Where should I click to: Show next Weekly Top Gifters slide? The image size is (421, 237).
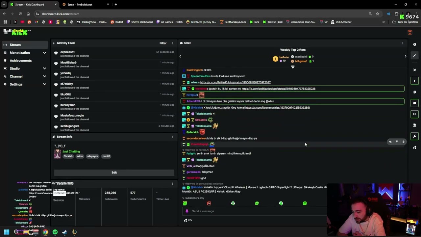(405, 56)
